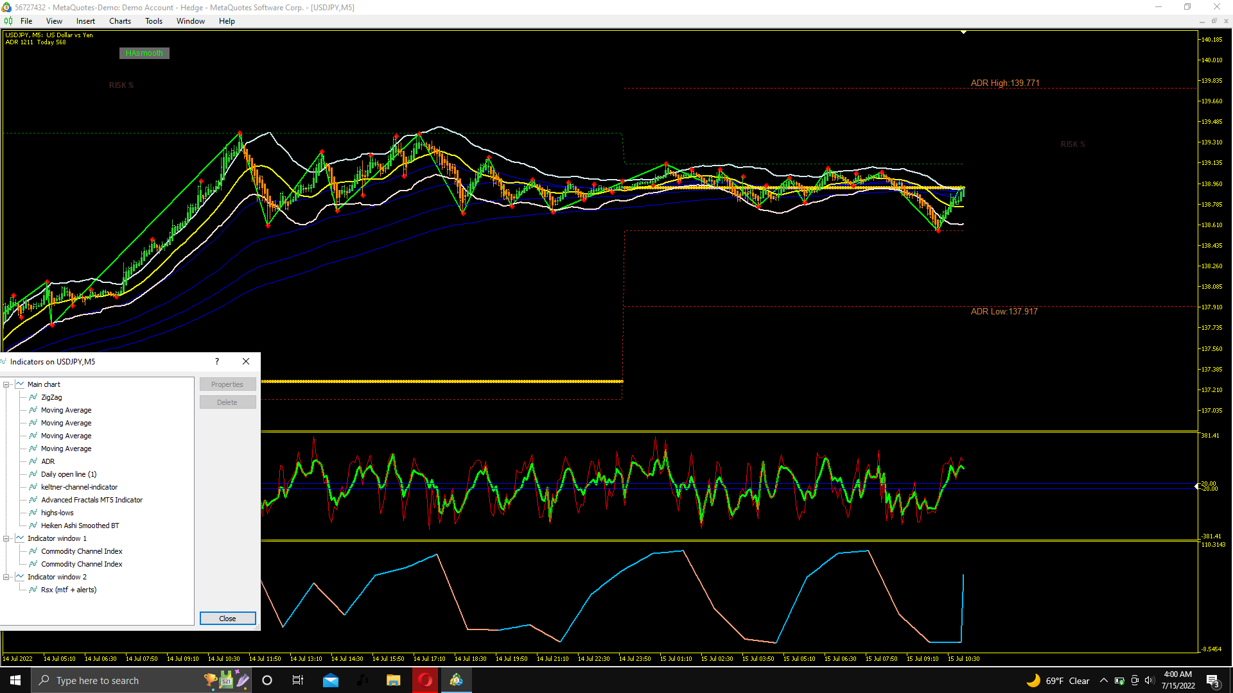Select the Rsx (mtf + alerts) indicator icon
The width and height of the screenshot is (1233, 693).
(x=33, y=590)
